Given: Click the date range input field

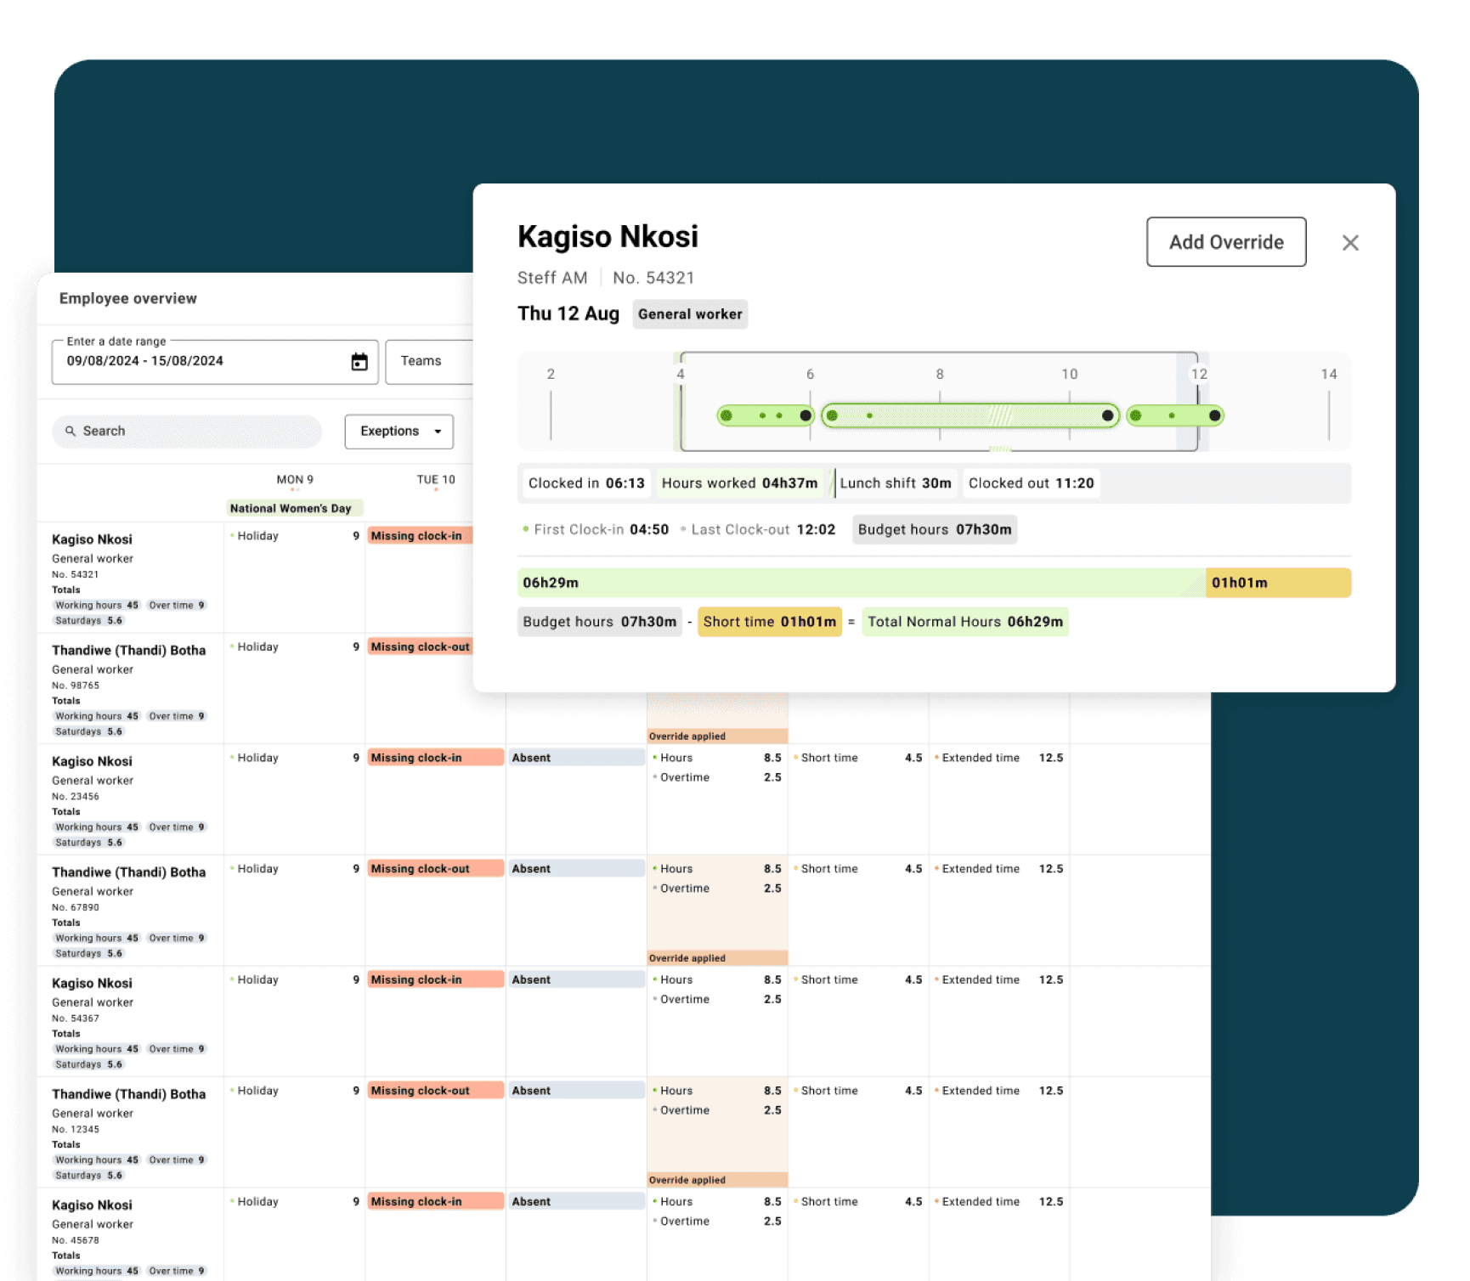Looking at the screenshot, I should (x=187, y=361).
